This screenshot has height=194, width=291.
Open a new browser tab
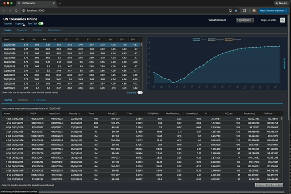(60, 3)
